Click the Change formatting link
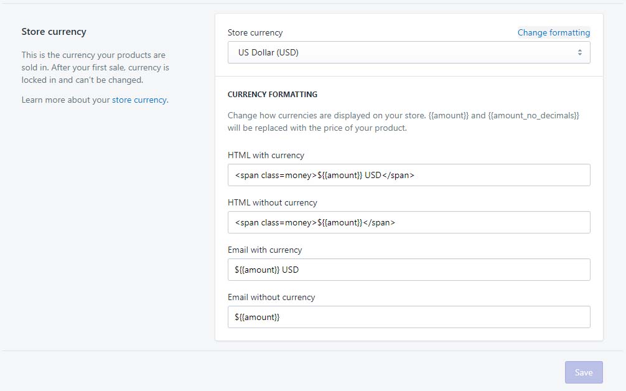This screenshot has width=626, height=391. coord(553,32)
